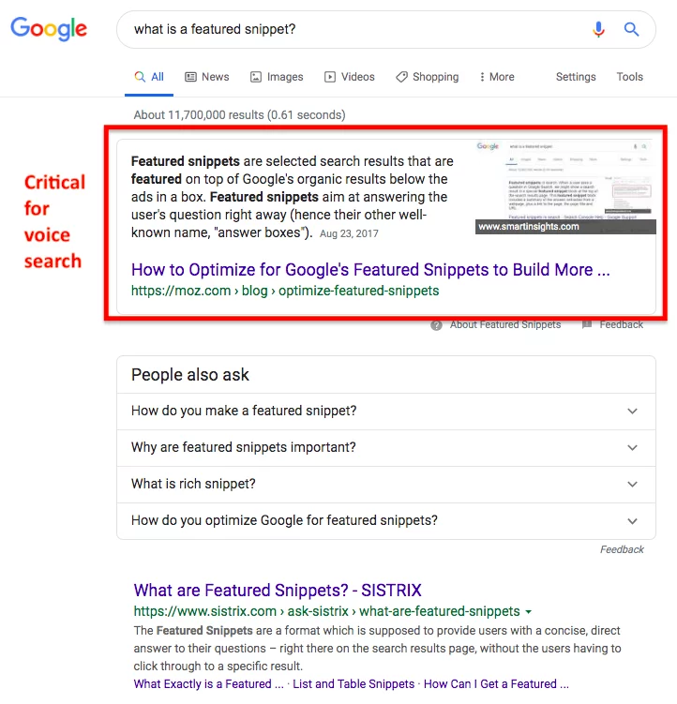Viewport: 677px width, 704px height.
Task: Open the SISTRIX URL dropdown arrow
Action: pyautogui.click(x=529, y=612)
